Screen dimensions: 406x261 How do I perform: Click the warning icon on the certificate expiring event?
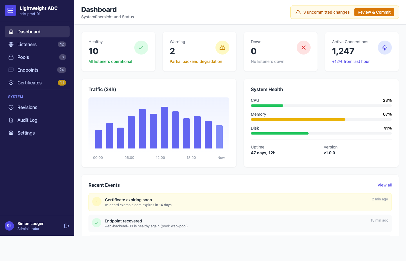tap(97, 202)
